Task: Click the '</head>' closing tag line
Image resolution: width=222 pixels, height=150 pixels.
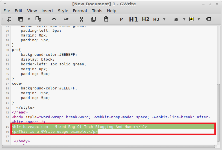Action: (x=20, y=112)
